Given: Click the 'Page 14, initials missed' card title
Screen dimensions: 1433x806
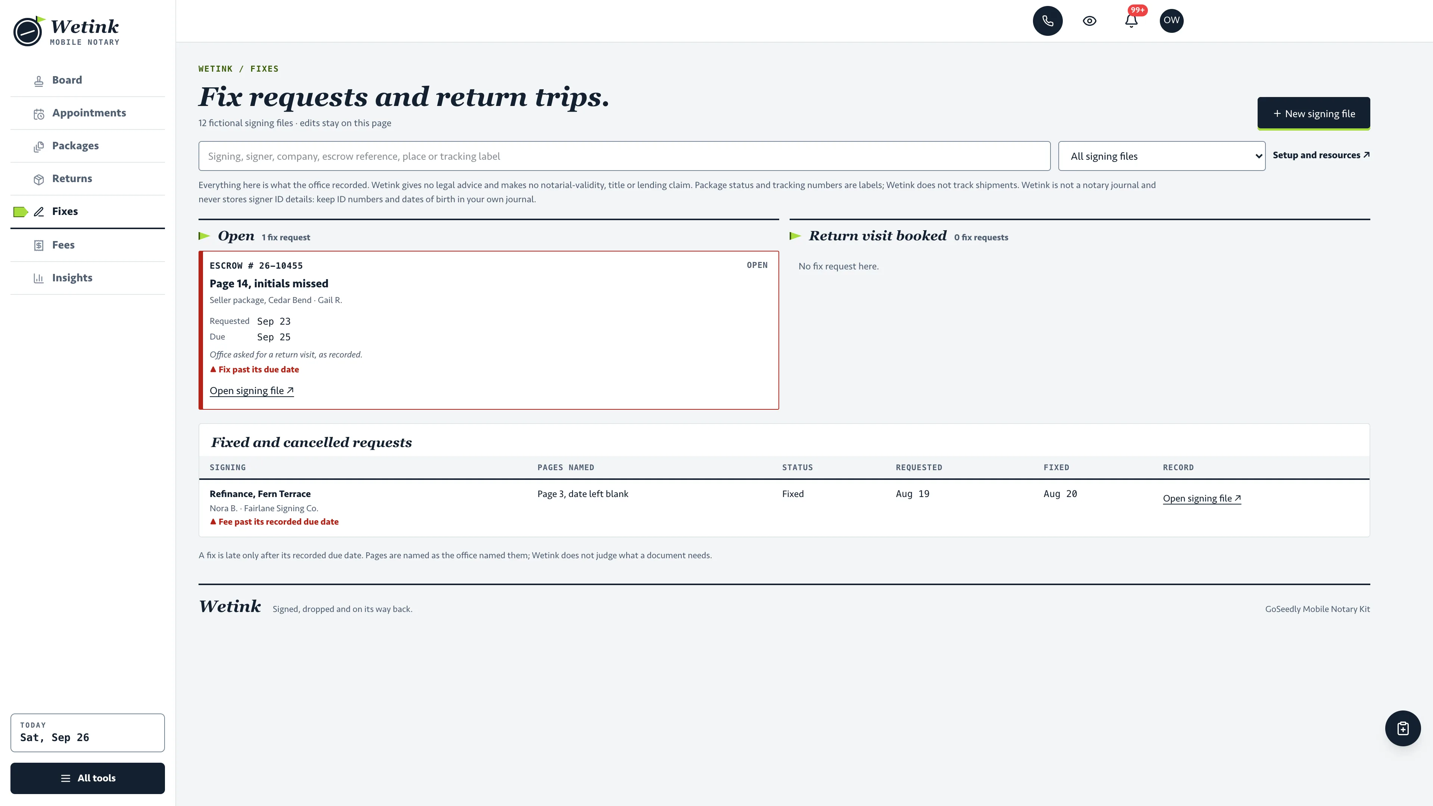Looking at the screenshot, I should click(269, 284).
